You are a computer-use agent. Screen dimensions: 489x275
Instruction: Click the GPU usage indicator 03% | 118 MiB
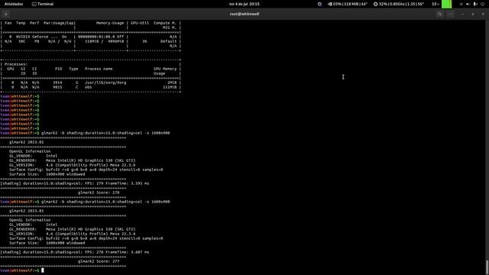(348, 4)
